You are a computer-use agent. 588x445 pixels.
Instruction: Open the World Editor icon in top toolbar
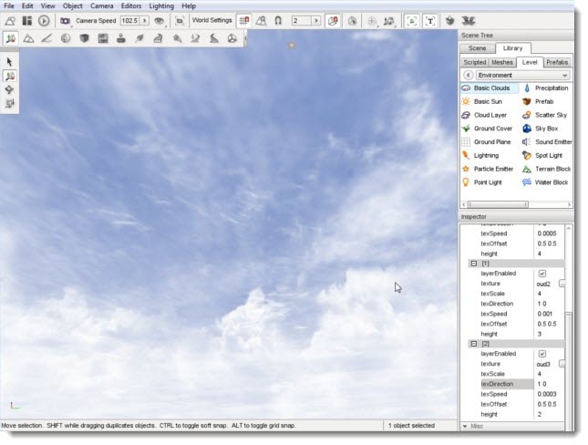10,21
